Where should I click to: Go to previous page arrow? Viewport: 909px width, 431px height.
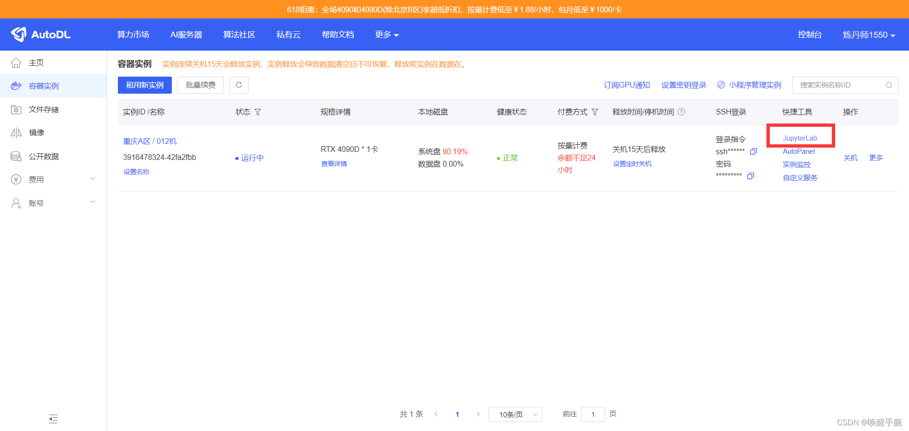[436, 414]
